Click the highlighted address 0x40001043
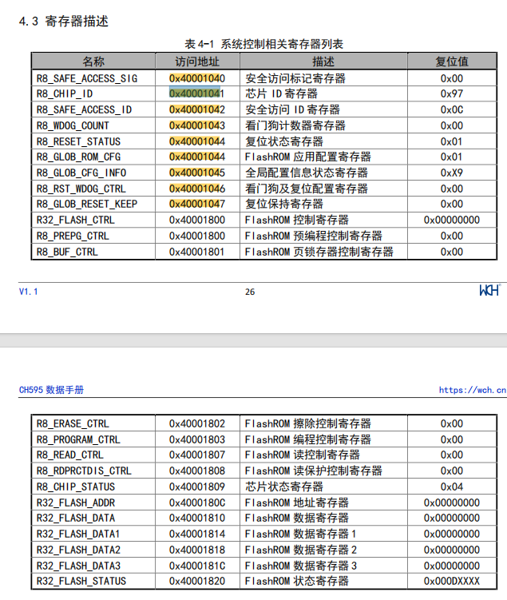The image size is (507, 600). click(197, 125)
